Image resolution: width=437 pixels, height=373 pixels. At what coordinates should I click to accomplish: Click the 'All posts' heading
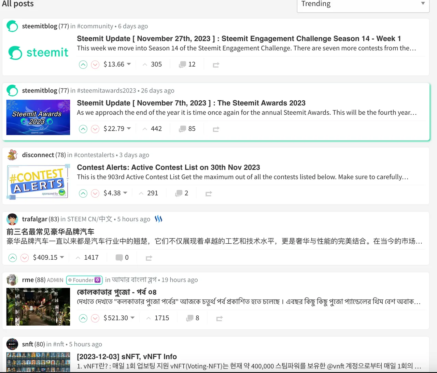point(18,4)
